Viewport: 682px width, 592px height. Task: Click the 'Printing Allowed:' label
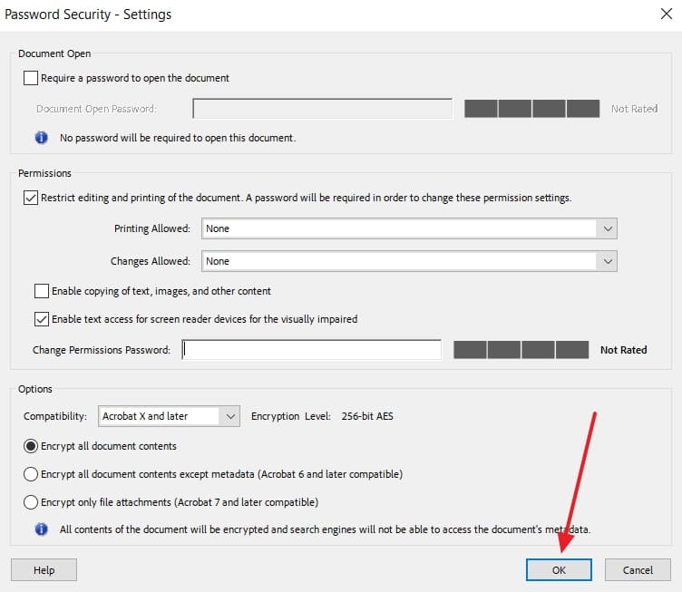pyautogui.click(x=151, y=228)
